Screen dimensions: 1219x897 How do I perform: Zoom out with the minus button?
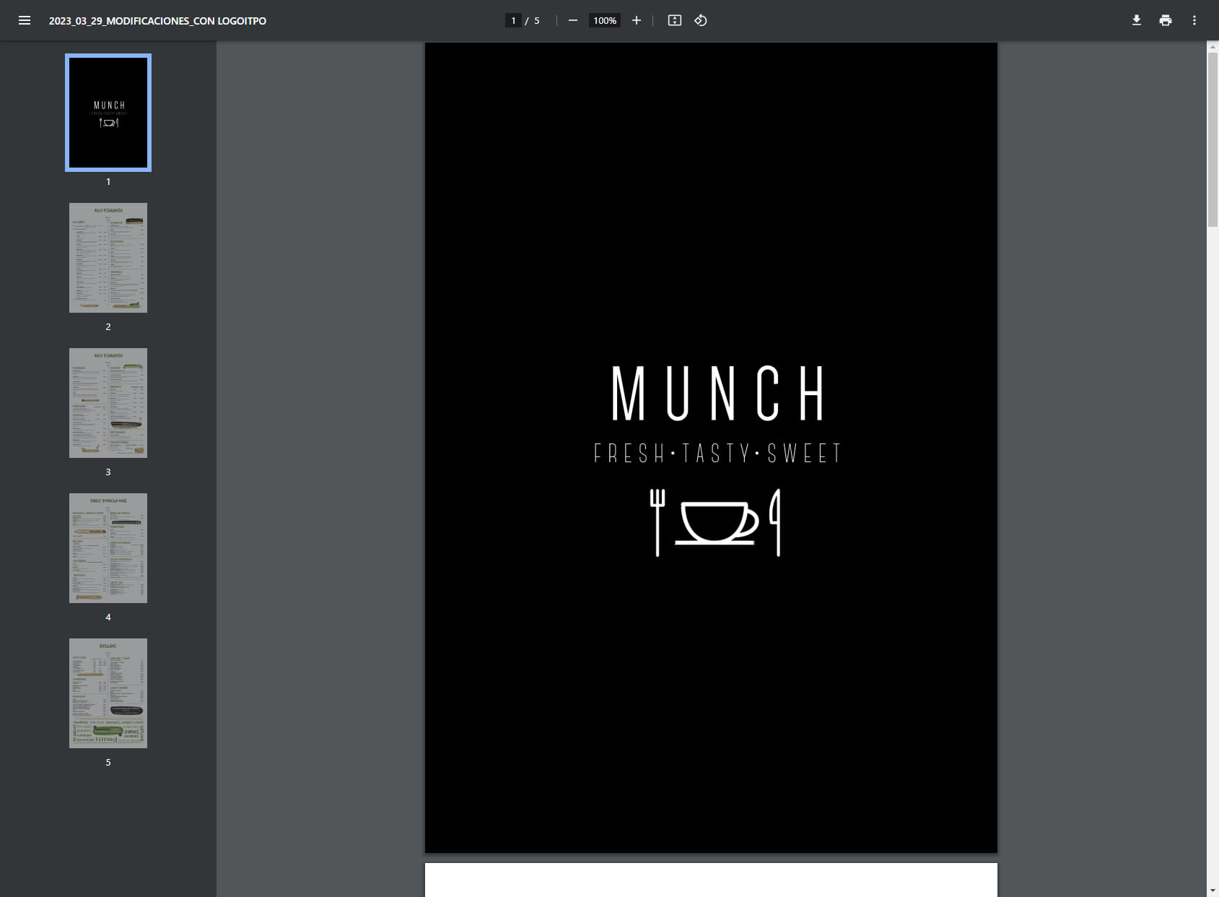572,20
